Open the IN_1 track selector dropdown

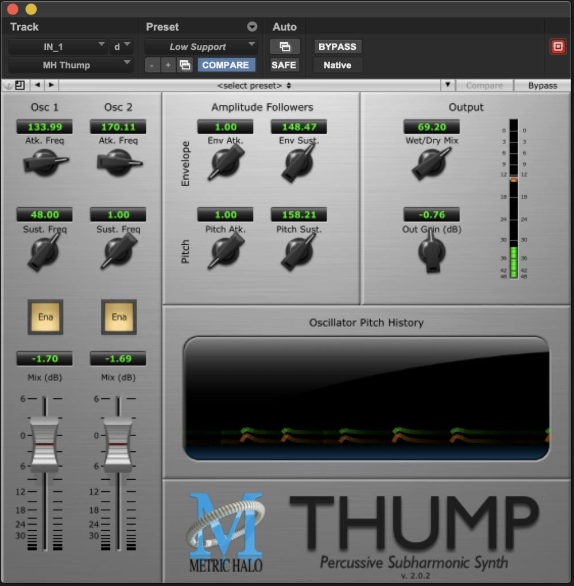point(57,46)
